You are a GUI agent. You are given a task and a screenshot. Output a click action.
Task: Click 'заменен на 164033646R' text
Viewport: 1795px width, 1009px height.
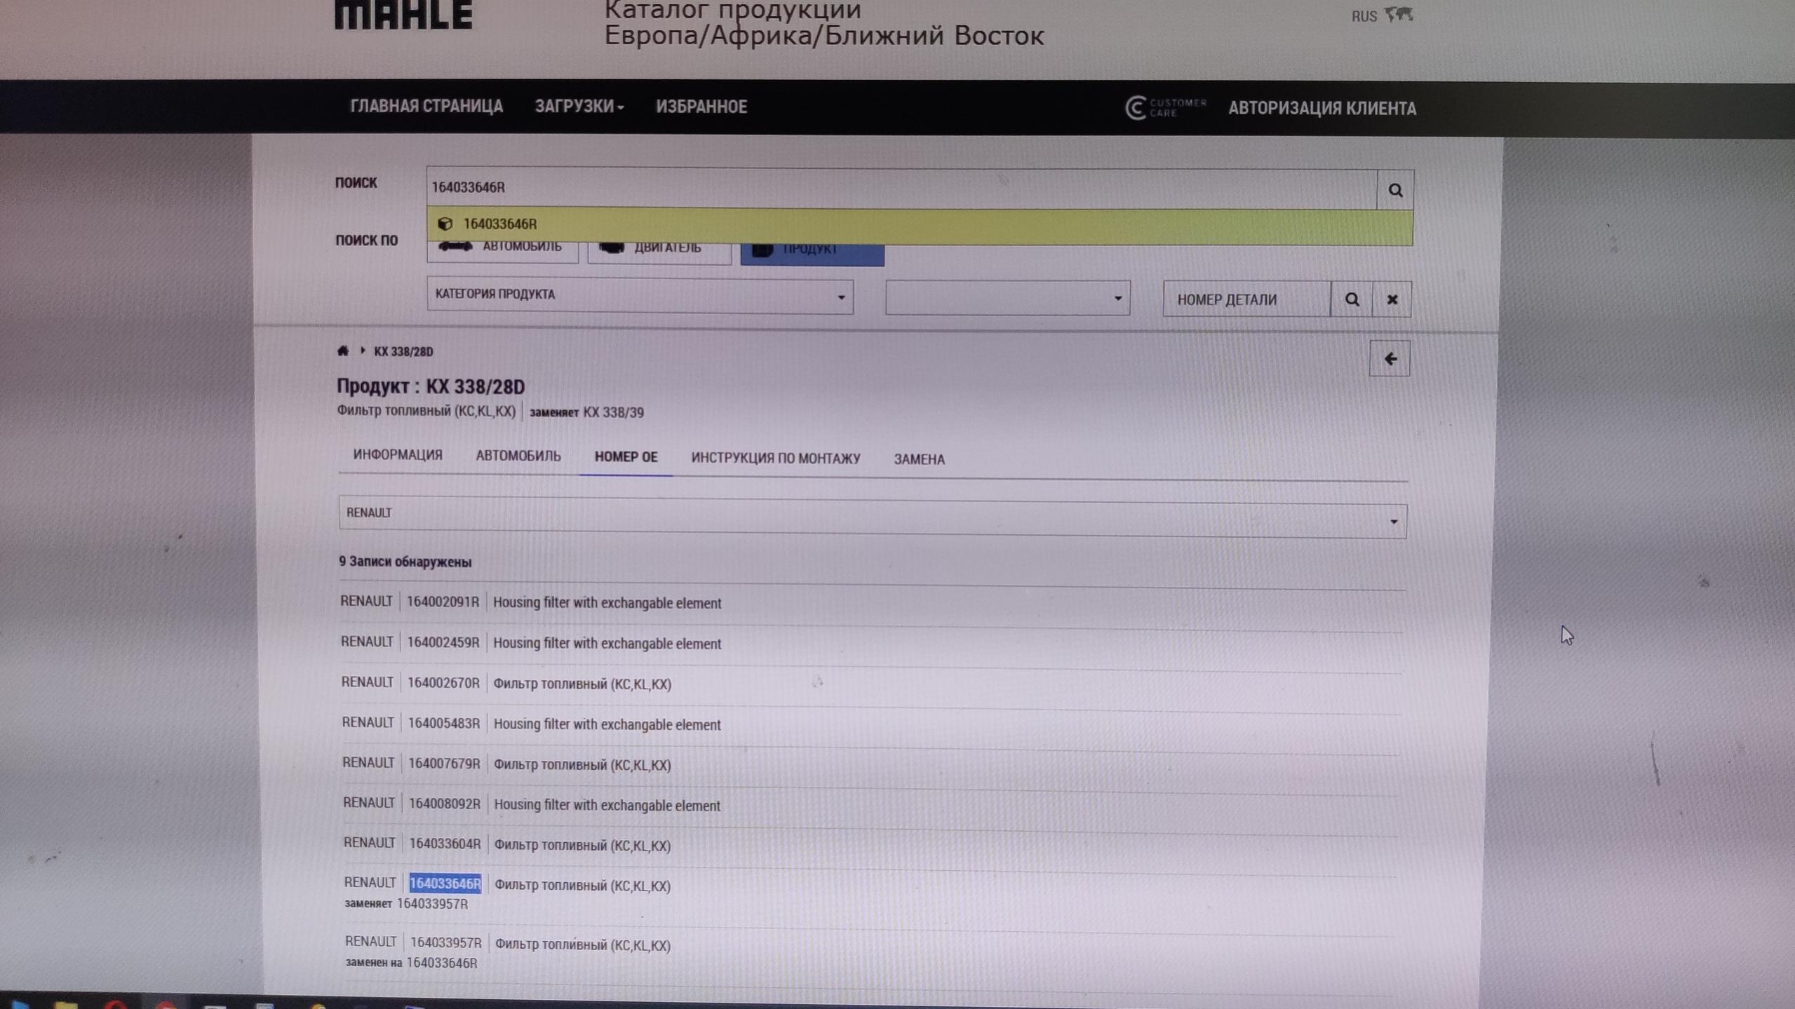tap(411, 963)
